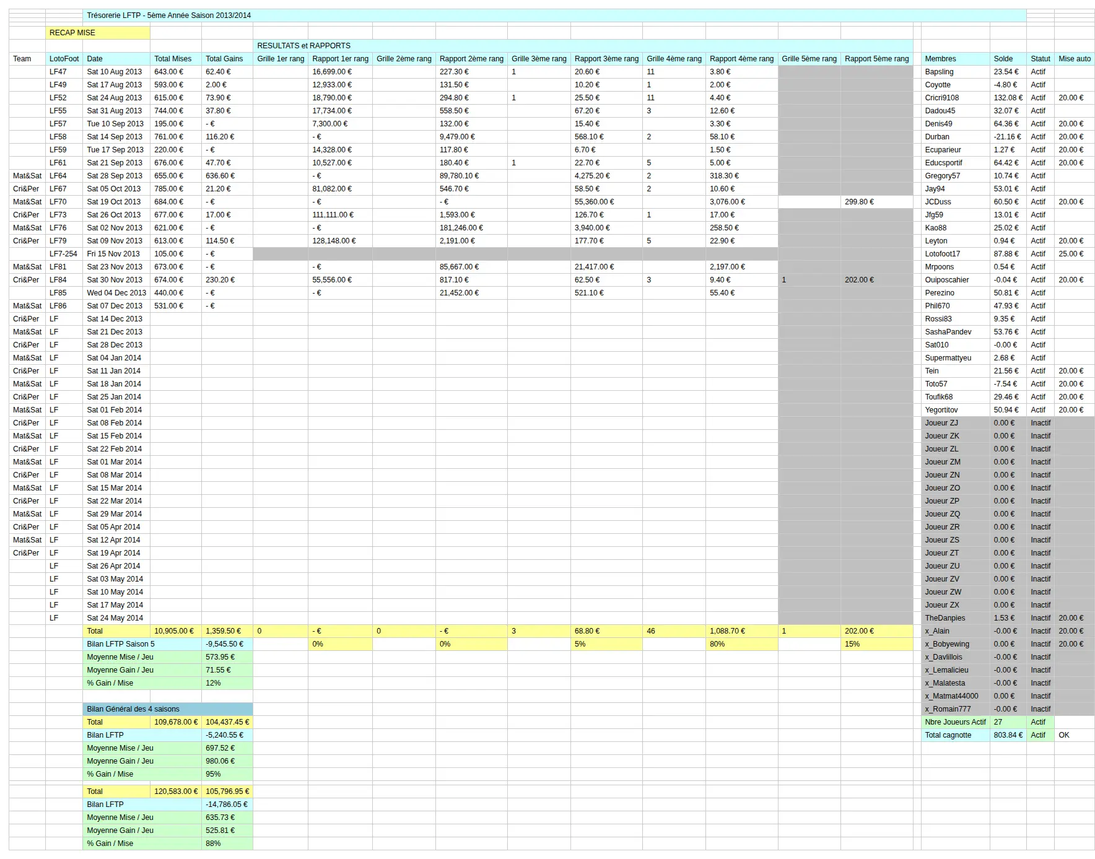Viewport: 1095px width, 859px height.
Task: Select the '55,360.00 €' rapport cell
Action: click(x=606, y=202)
